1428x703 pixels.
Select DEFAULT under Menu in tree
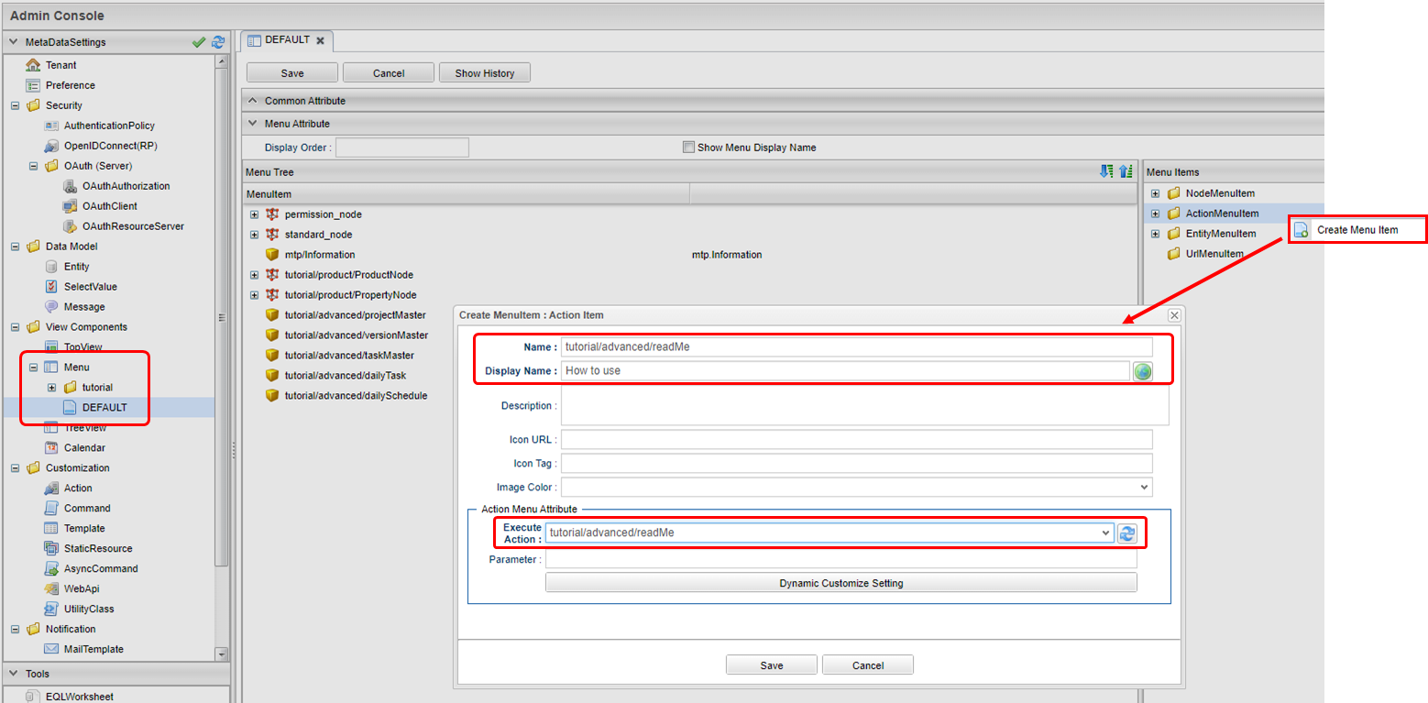point(104,408)
